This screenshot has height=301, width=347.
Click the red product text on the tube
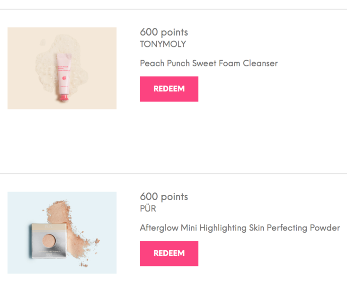coord(64,68)
